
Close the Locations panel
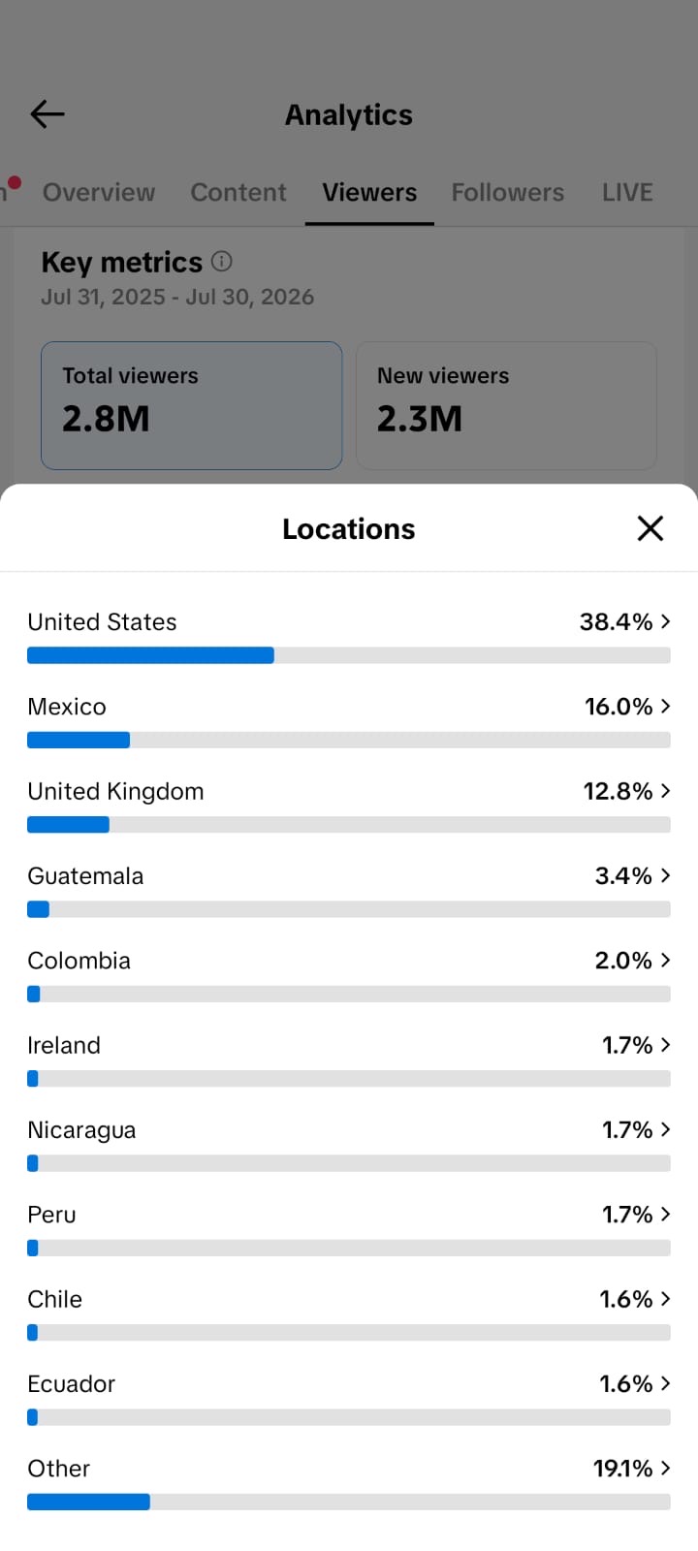coord(650,528)
